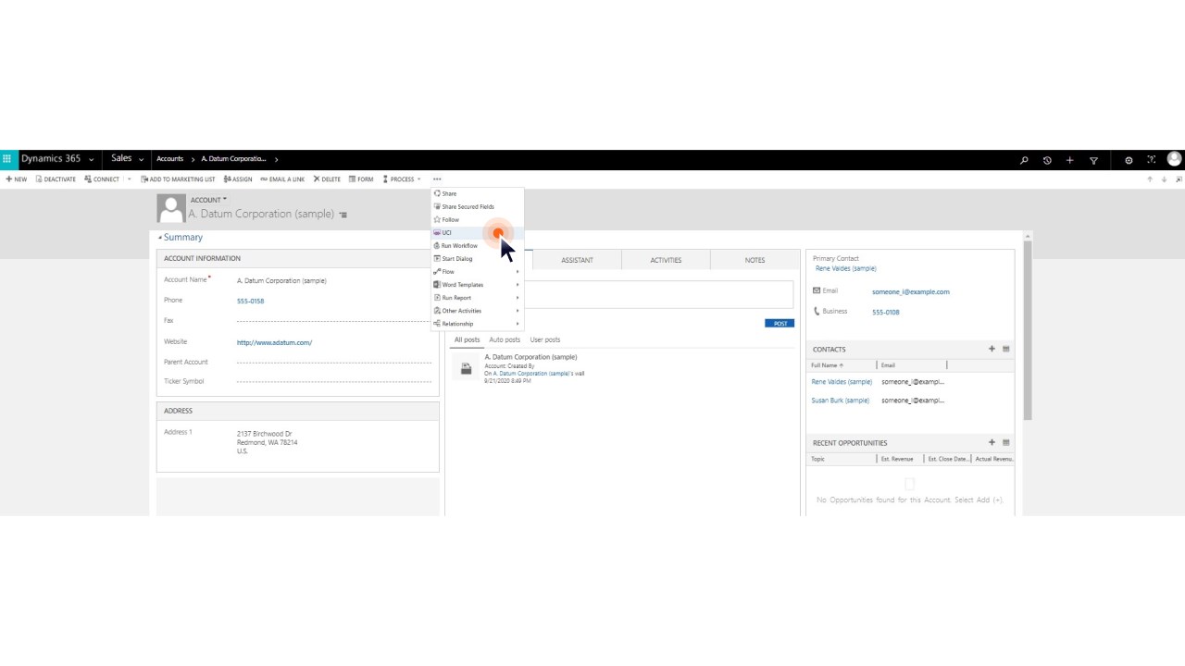The width and height of the screenshot is (1185, 666).
Task: Click ASSIGN in the command bar
Action: click(237, 179)
